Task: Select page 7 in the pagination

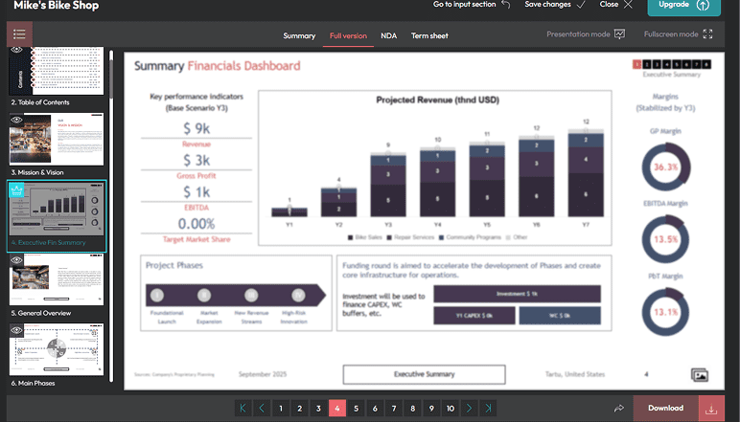Action: click(x=393, y=409)
